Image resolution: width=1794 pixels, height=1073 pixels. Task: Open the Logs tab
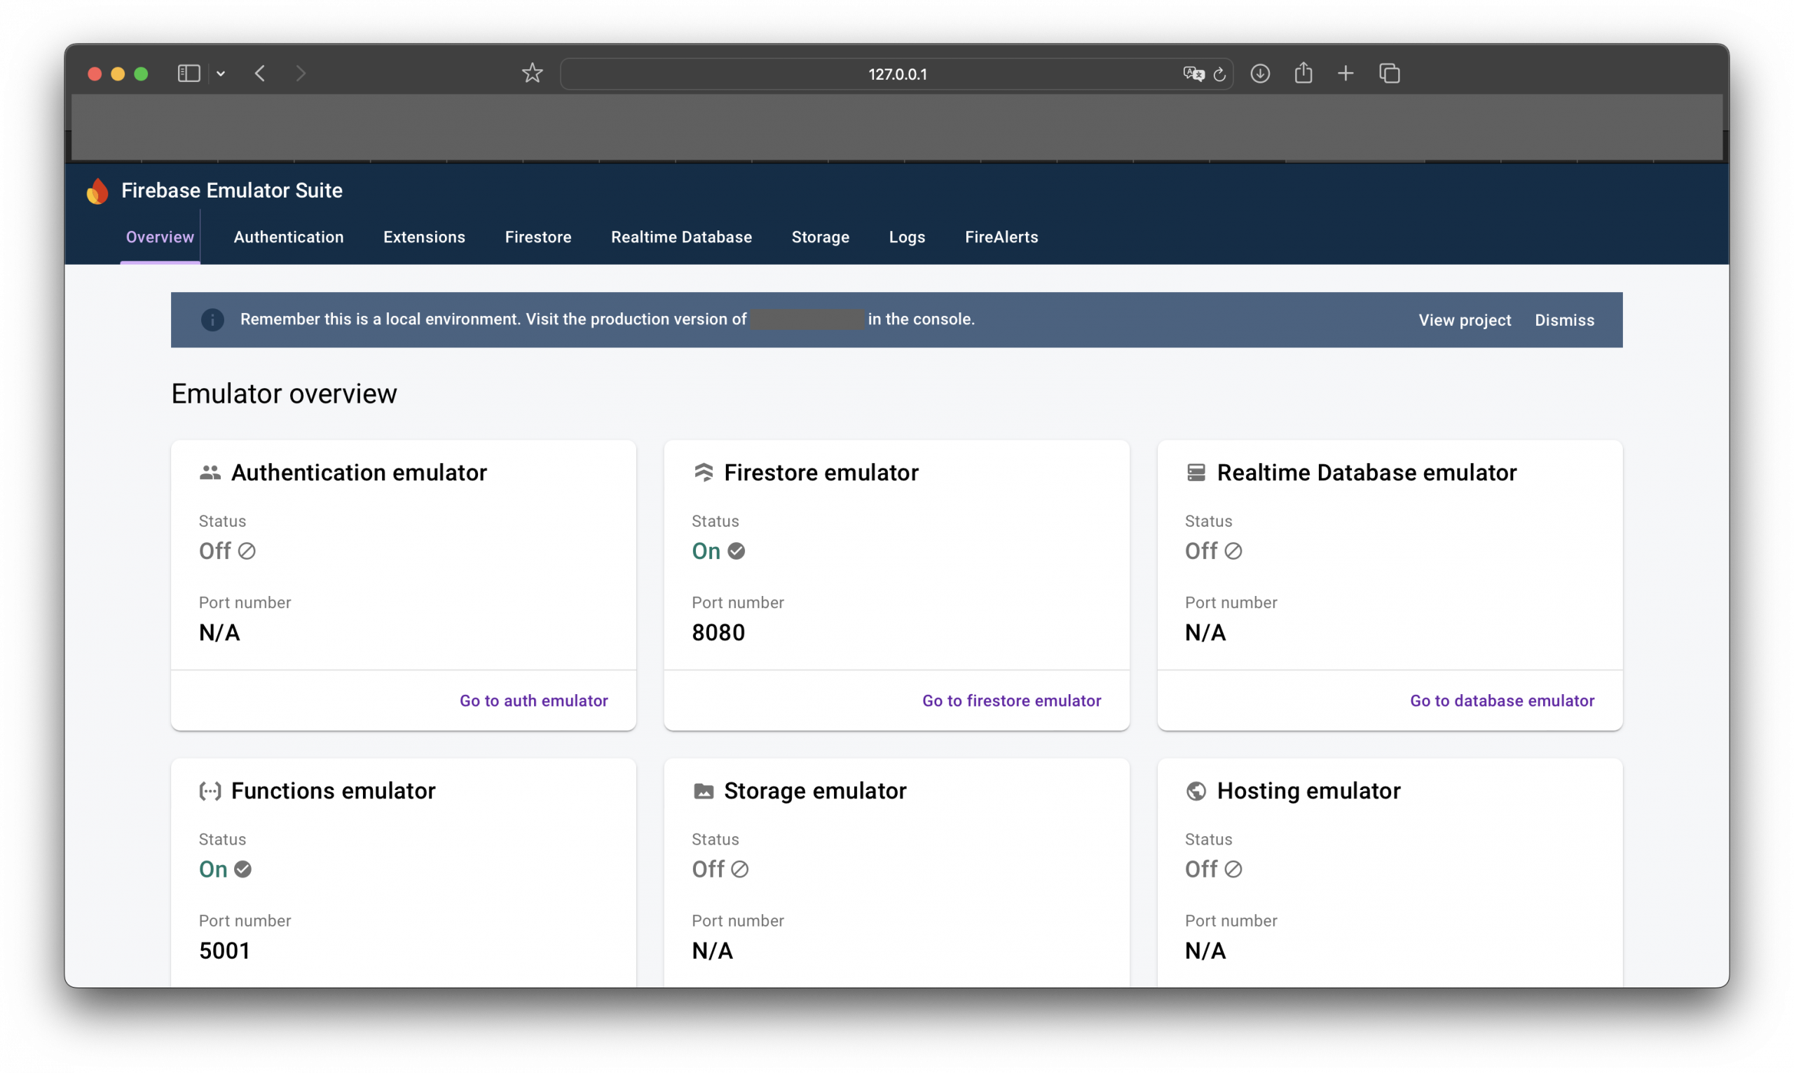[907, 237]
